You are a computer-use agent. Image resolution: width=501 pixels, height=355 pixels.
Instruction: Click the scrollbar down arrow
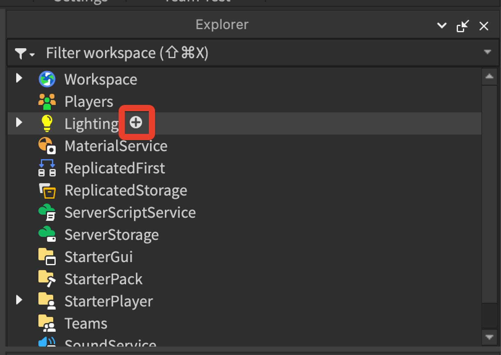tap(489, 337)
